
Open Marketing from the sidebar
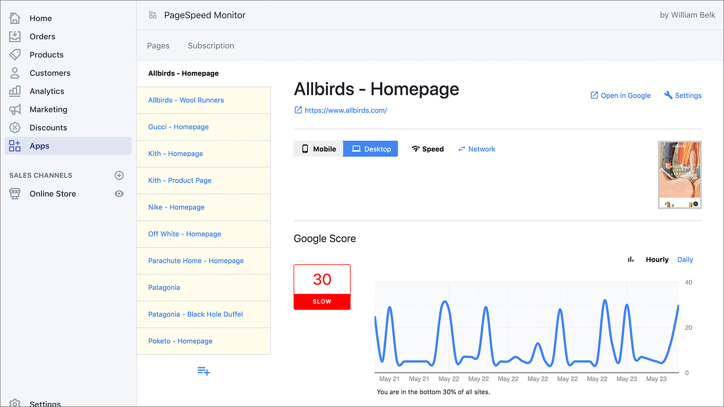coord(48,109)
